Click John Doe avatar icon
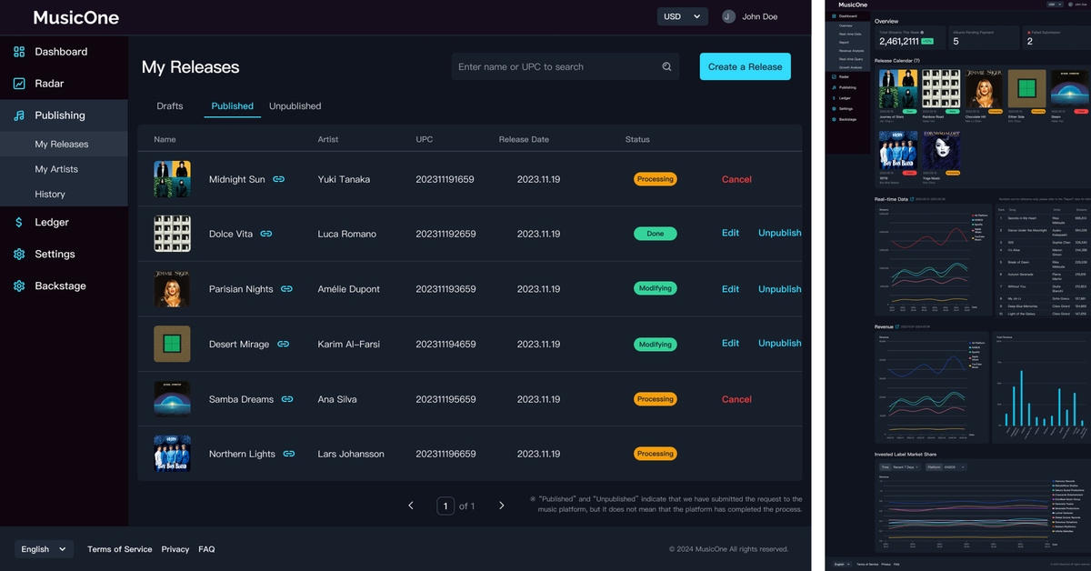Viewport: 1091px width, 571px height. pyautogui.click(x=728, y=16)
